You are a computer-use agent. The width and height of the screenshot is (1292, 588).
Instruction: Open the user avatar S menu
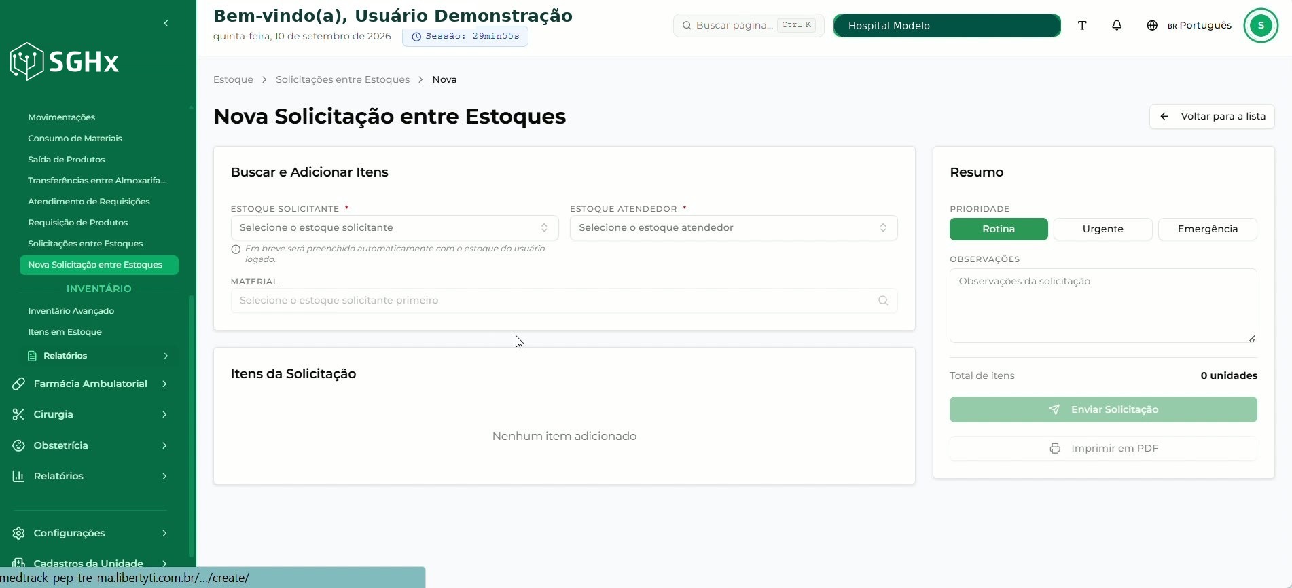click(x=1261, y=25)
